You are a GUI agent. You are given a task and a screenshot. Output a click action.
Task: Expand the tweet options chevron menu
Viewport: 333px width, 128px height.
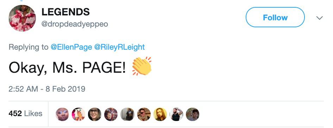[x=319, y=18]
